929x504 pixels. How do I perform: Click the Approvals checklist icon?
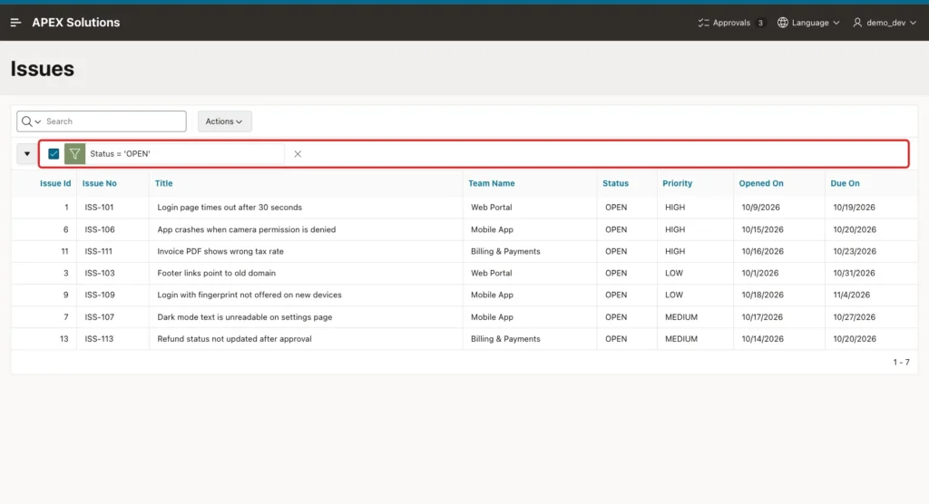[703, 23]
